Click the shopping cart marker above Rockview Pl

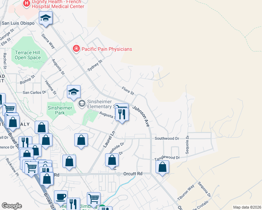coord(32,169)
